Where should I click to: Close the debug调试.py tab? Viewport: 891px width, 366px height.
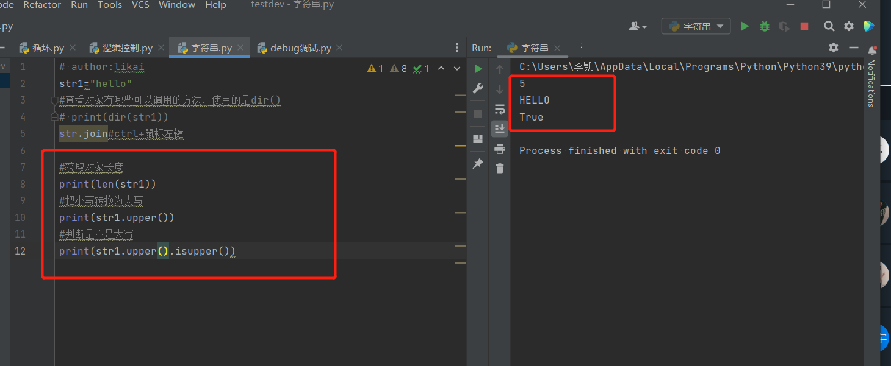[x=339, y=48]
